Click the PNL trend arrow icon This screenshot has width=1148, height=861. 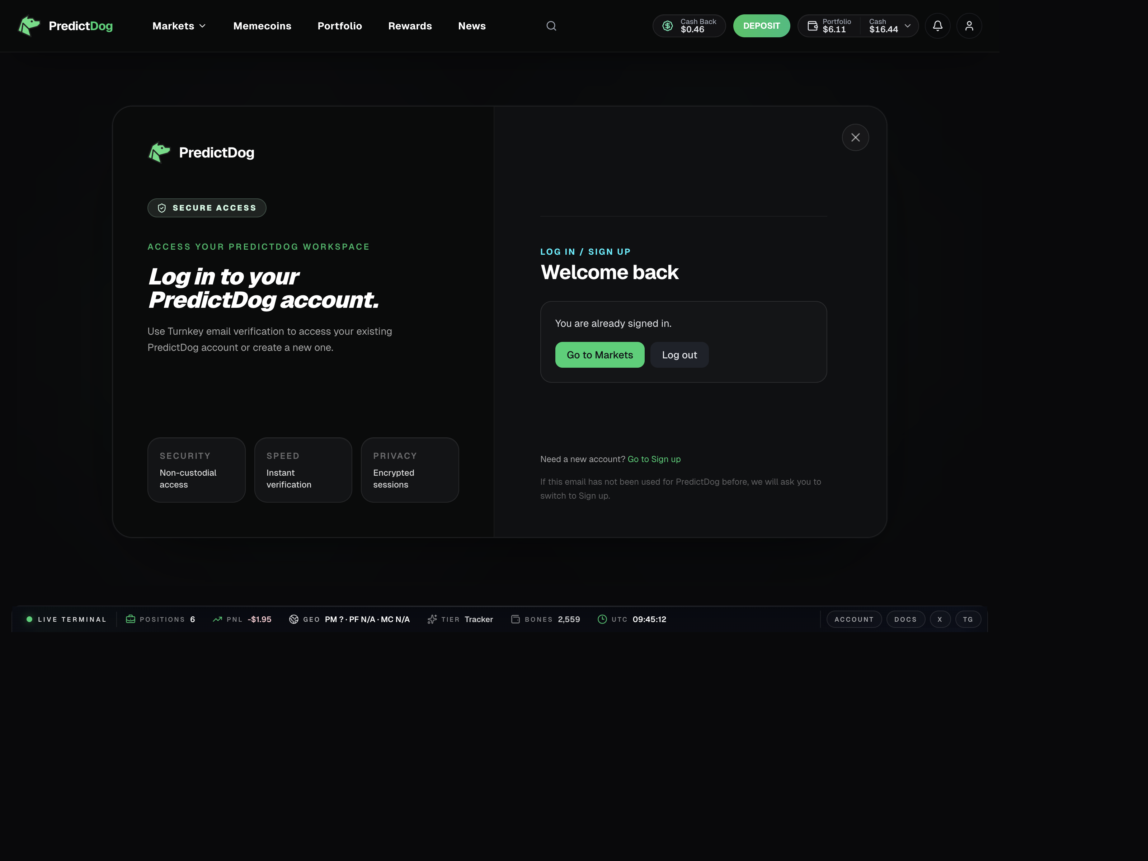pyautogui.click(x=217, y=619)
